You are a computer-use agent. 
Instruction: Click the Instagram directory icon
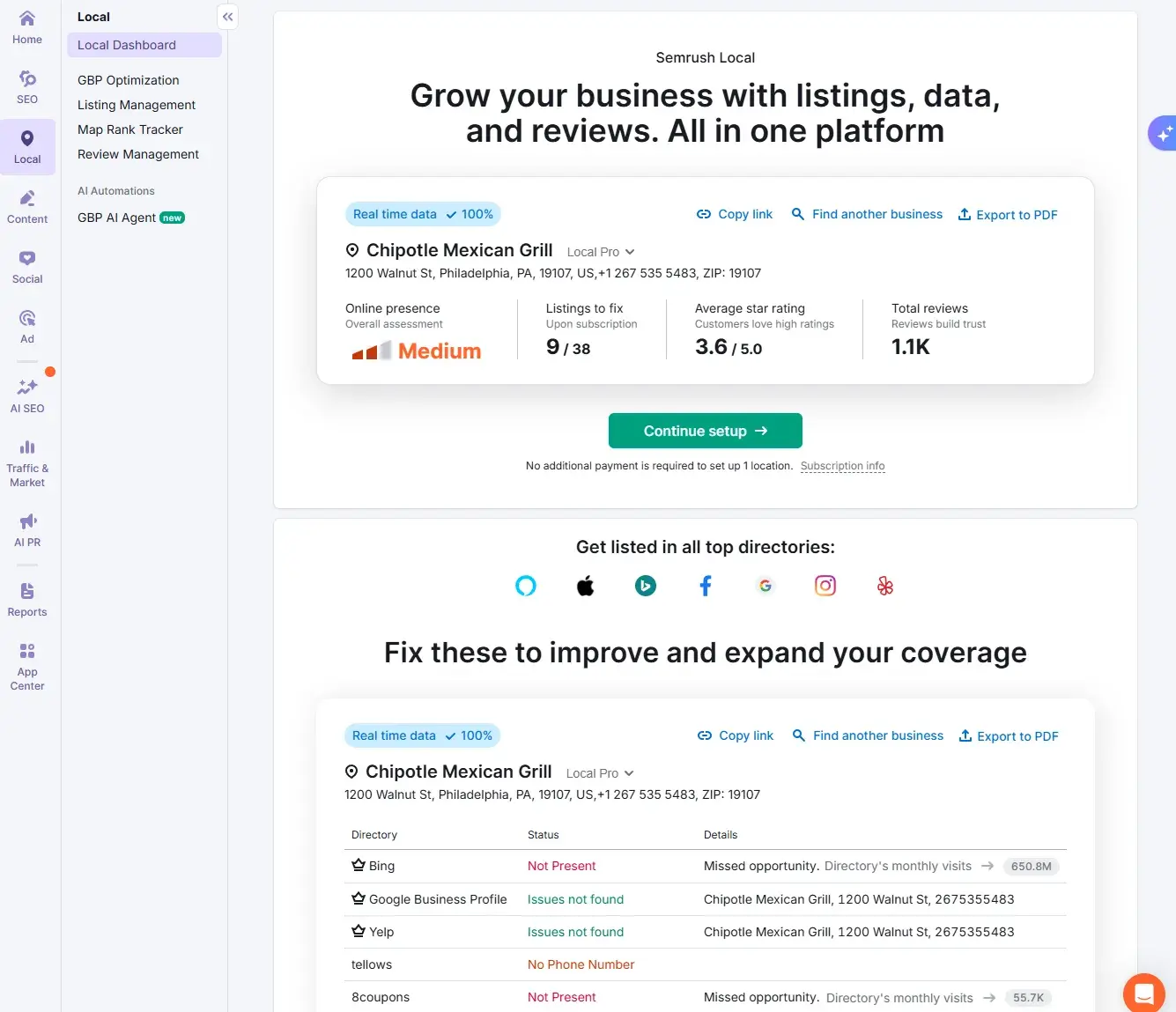point(825,585)
